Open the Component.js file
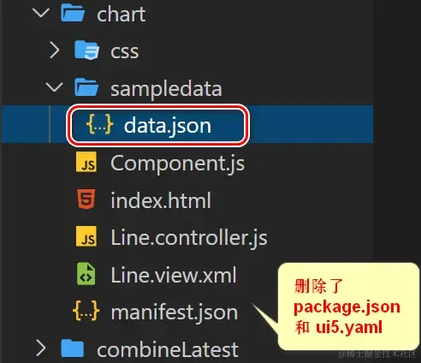Screen dimensions: 421x363 [x=177, y=163]
